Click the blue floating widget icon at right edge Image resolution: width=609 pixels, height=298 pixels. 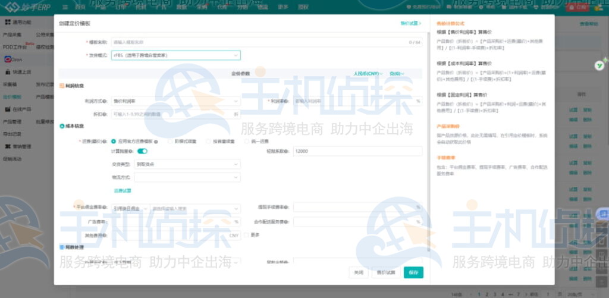point(603,214)
